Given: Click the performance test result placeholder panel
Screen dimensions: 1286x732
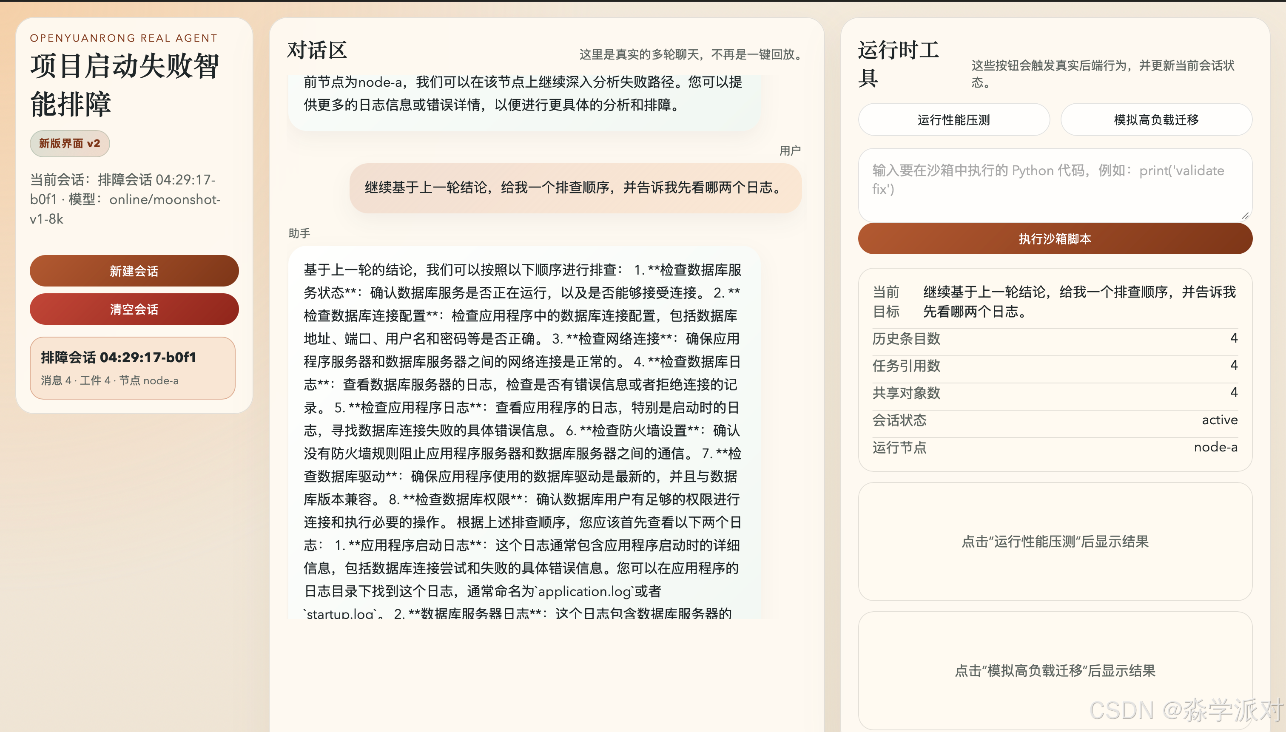Looking at the screenshot, I should (x=1055, y=542).
